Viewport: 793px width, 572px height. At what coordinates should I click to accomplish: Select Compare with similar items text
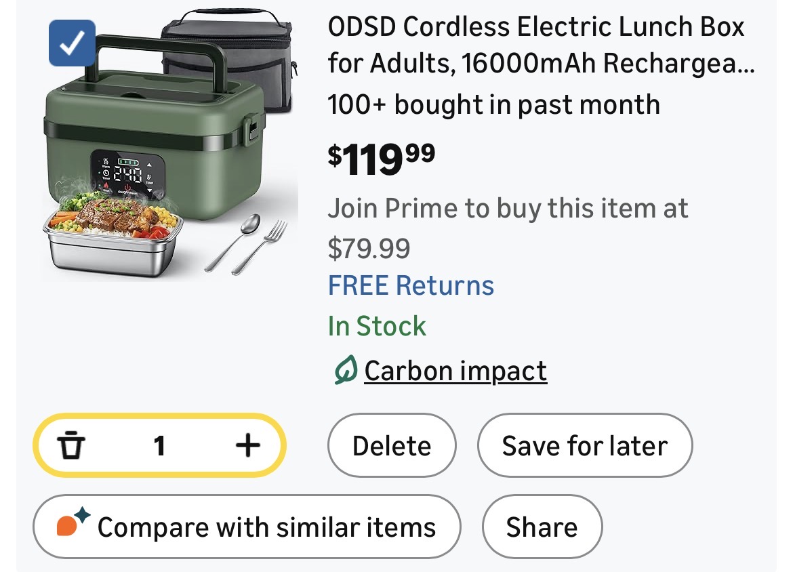(x=266, y=527)
